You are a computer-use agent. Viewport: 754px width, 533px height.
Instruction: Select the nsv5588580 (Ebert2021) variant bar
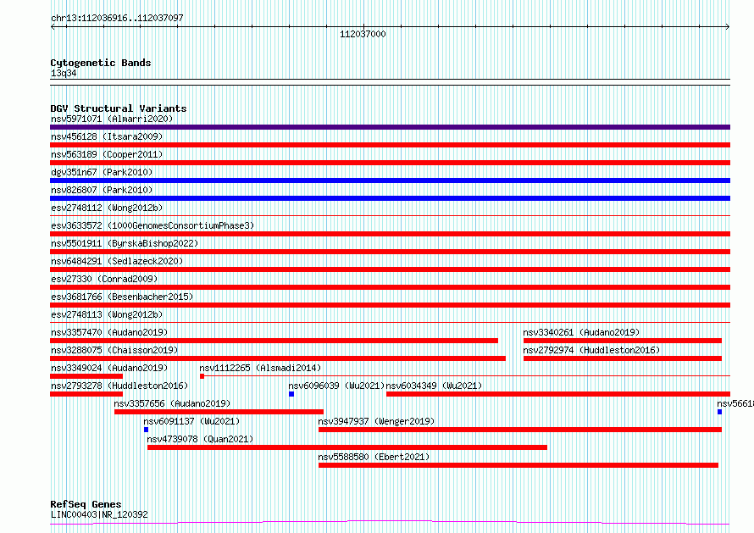(518, 465)
